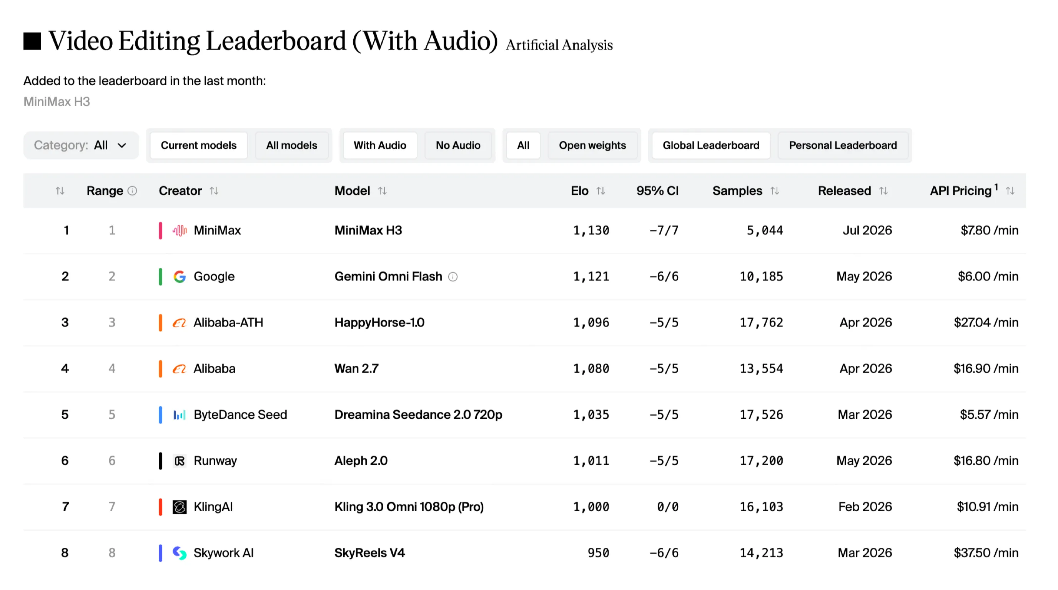Sort table by Released column arrows
The image size is (1058, 590).
pos(883,191)
